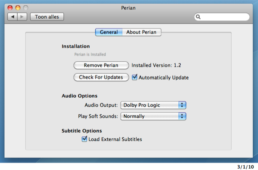Click the 'Audio Output:' label

[x=101, y=105]
